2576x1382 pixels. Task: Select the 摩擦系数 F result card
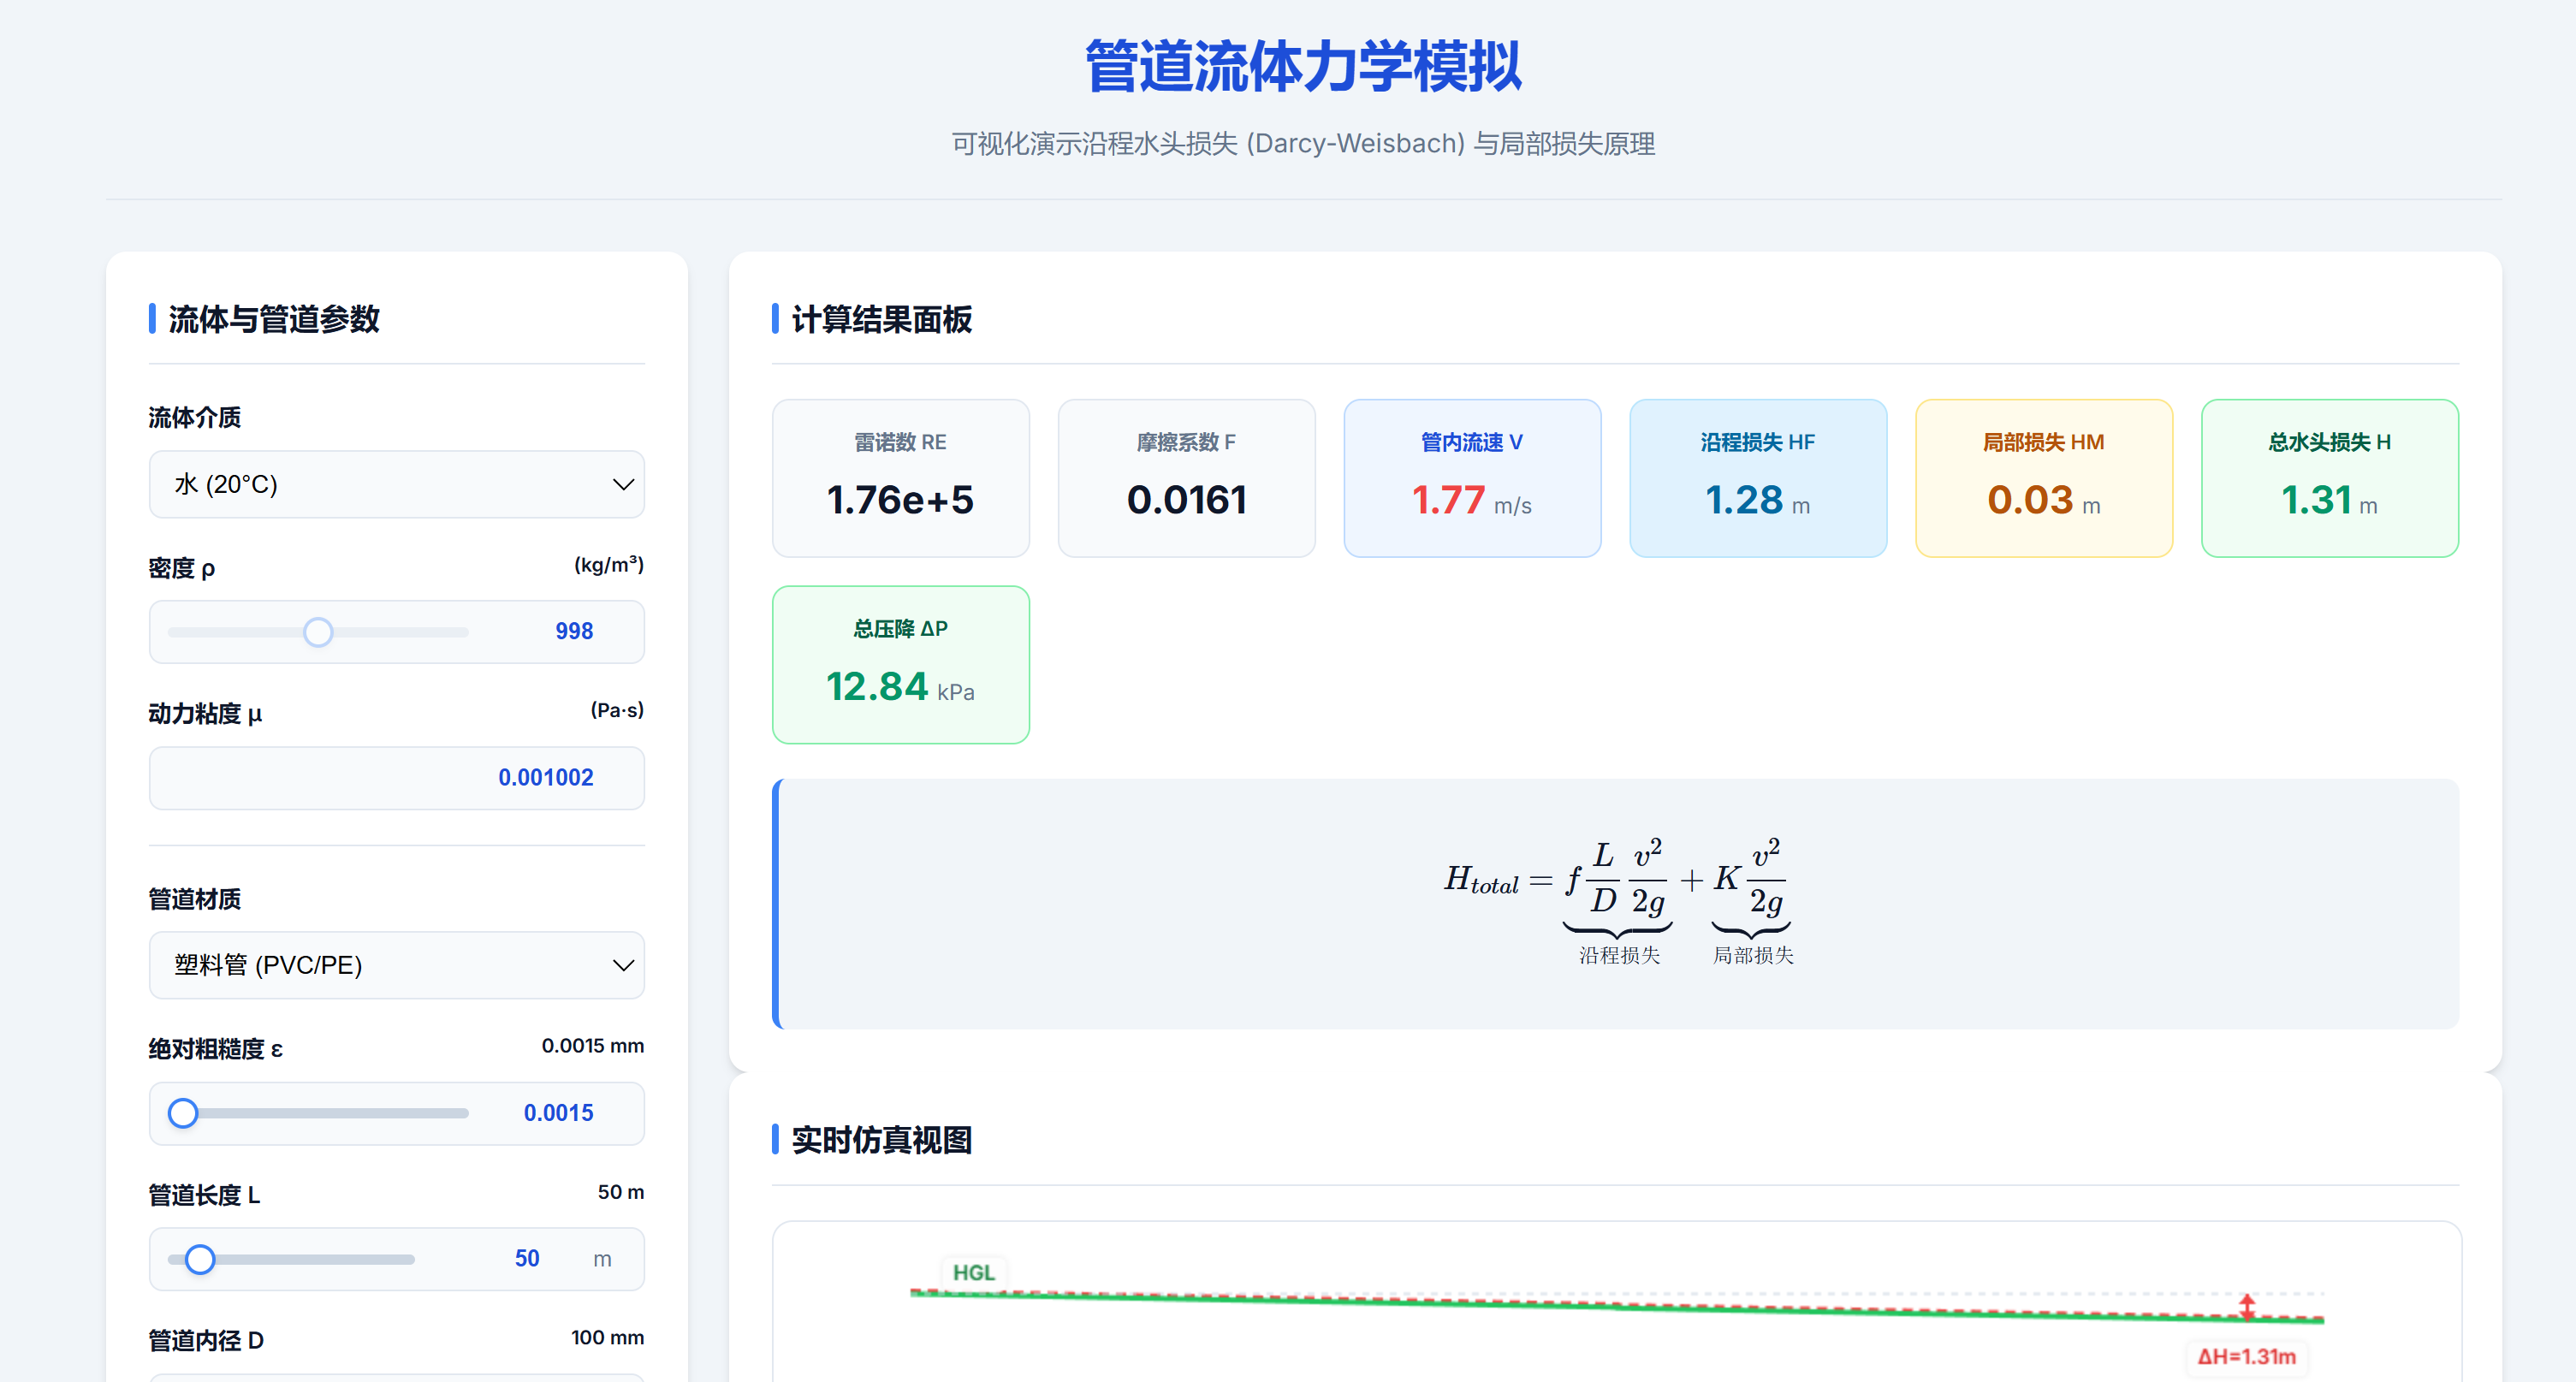point(1186,478)
